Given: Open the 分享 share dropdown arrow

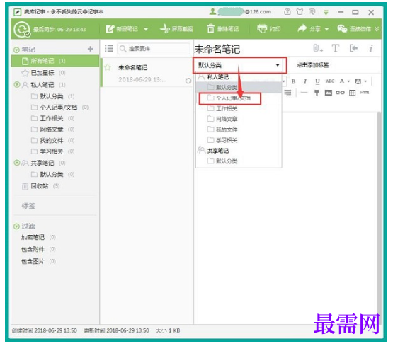Looking at the screenshot, I should (326, 29).
